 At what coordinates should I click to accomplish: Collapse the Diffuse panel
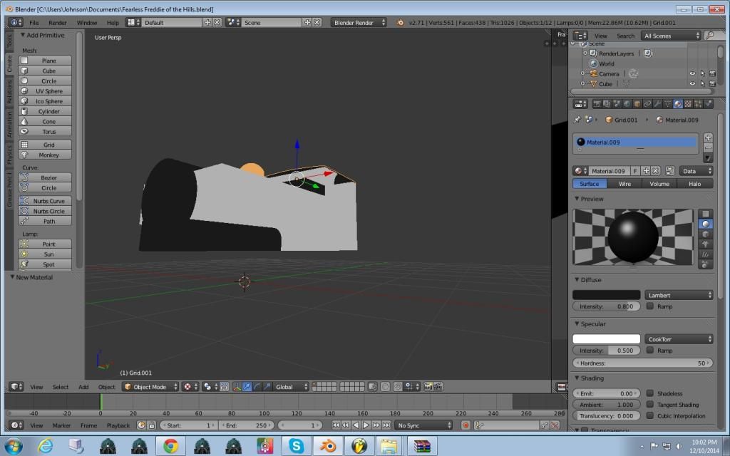[x=589, y=279]
